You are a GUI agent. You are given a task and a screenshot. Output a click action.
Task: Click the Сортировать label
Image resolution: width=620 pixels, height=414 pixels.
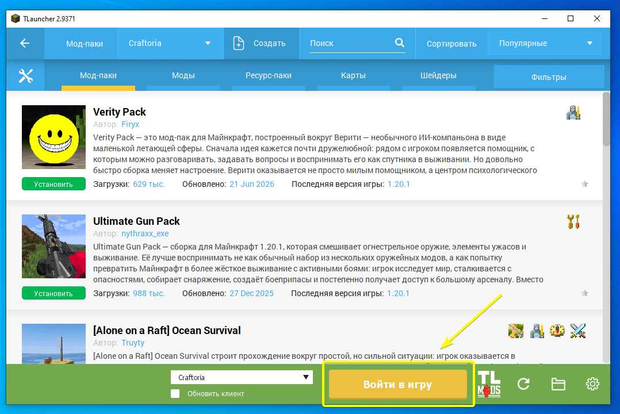point(451,44)
